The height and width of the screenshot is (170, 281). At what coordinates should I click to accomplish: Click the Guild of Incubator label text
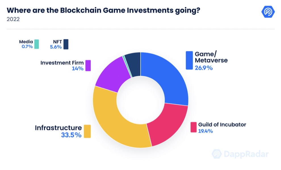coord(222,125)
